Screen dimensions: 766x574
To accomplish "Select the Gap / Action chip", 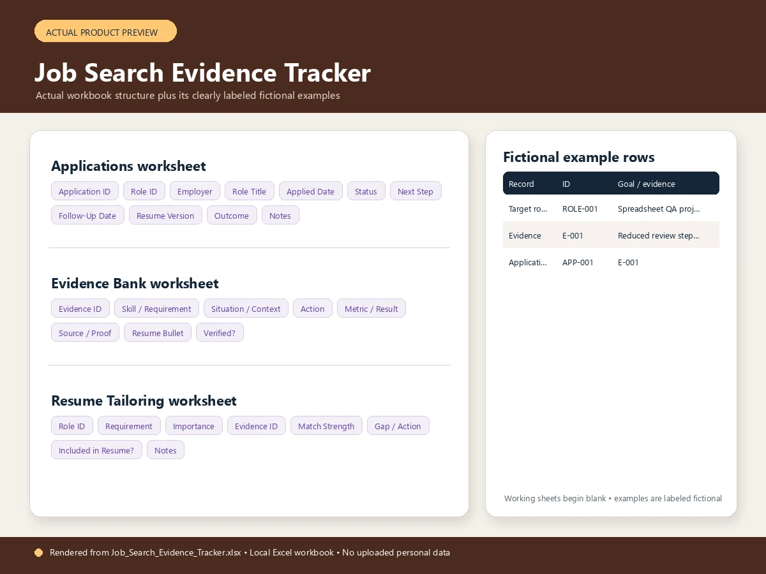I will (x=398, y=426).
